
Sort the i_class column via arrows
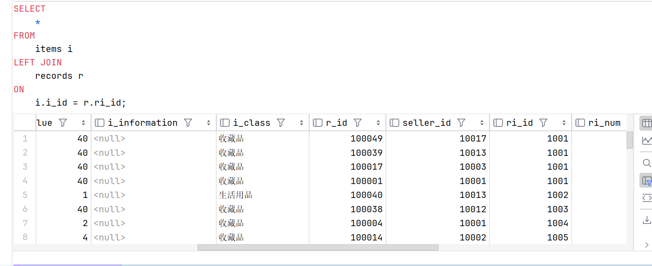(x=302, y=123)
